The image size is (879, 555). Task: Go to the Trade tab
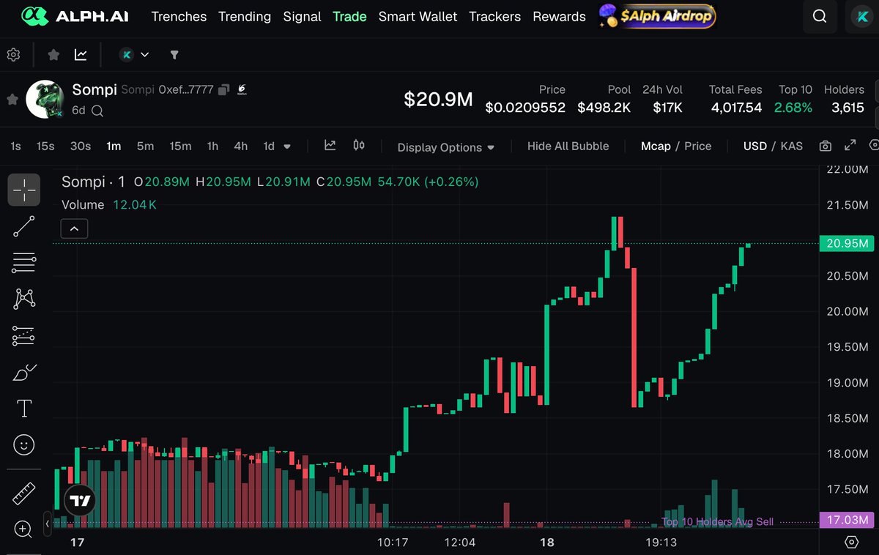click(x=349, y=16)
